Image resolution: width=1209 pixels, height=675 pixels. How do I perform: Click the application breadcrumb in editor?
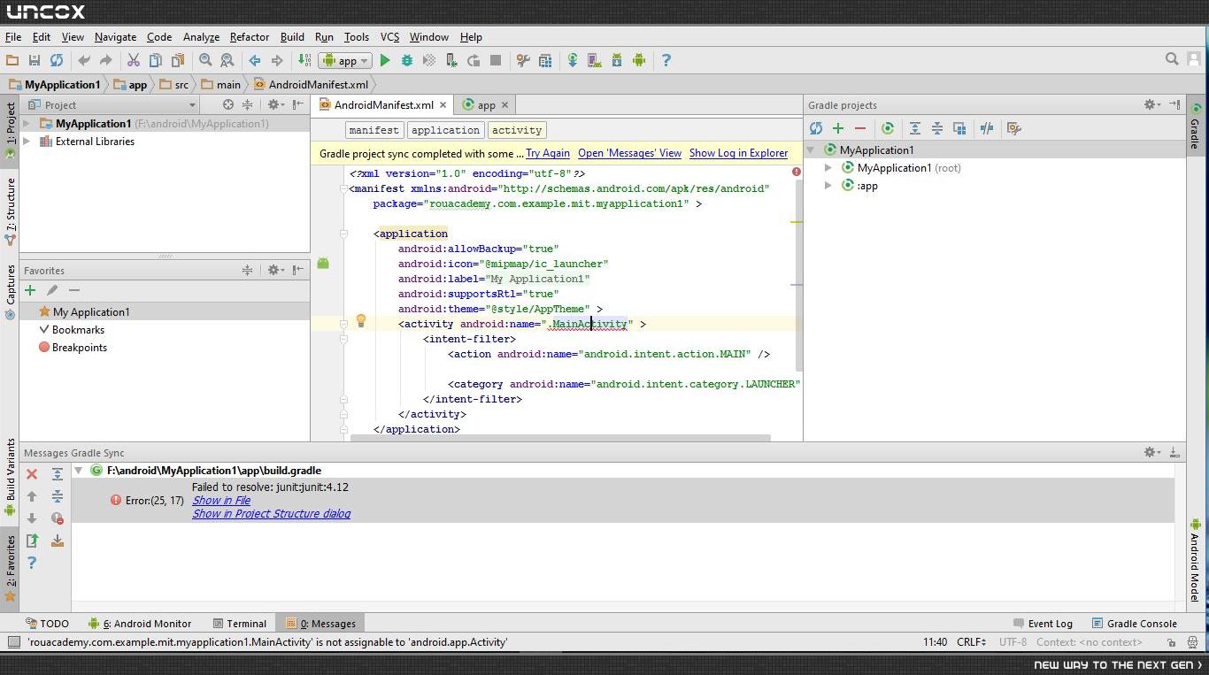(x=445, y=130)
